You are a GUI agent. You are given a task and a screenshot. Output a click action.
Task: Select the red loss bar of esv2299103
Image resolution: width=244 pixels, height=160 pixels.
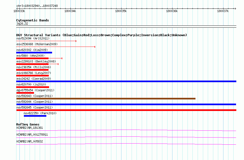(x=32, y=64)
